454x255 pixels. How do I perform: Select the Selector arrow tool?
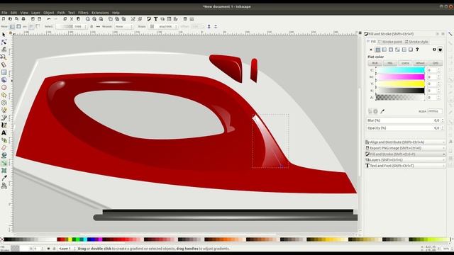tap(4, 35)
